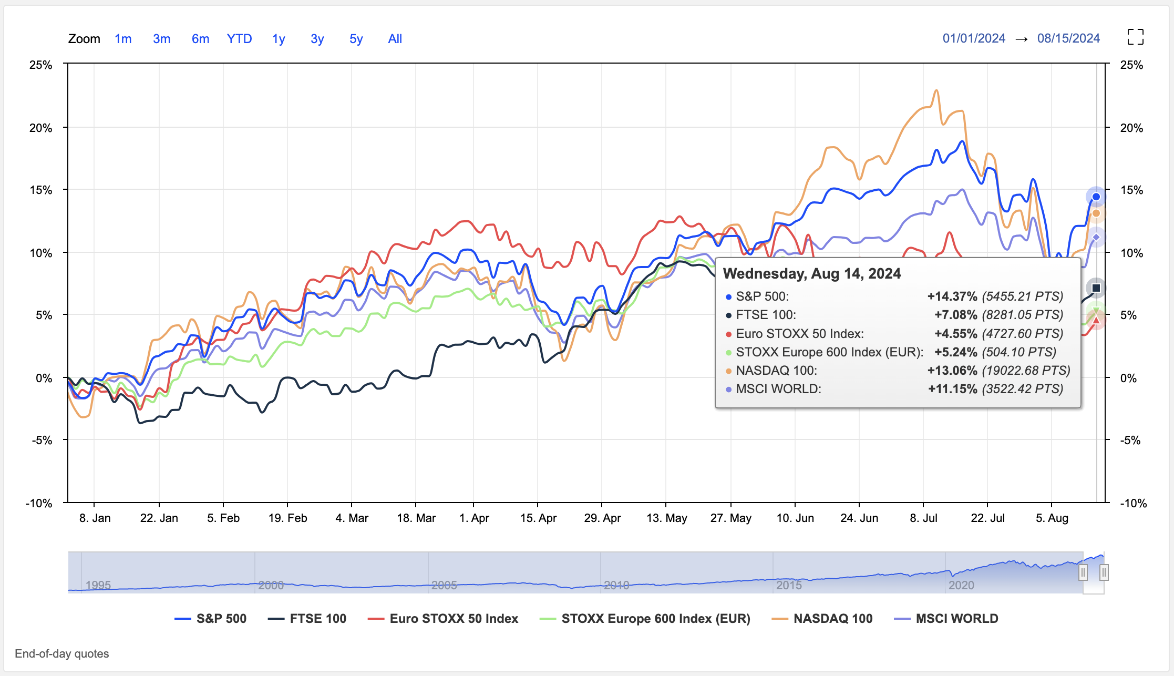This screenshot has height=676, width=1174.
Task: Open the fullscreen chart view icon
Action: click(1135, 37)
